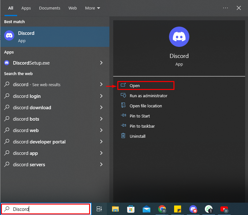248x215 pixels.
Task: Switch to the Documents tab
Action: click(50, 8)
